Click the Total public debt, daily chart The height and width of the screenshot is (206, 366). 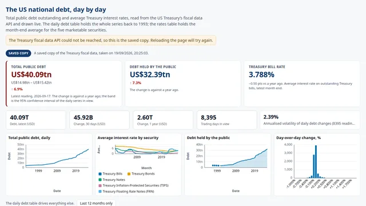tap(57, 156)
